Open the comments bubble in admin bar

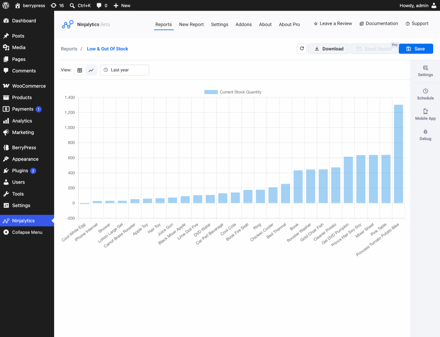[x=99, y=5]
